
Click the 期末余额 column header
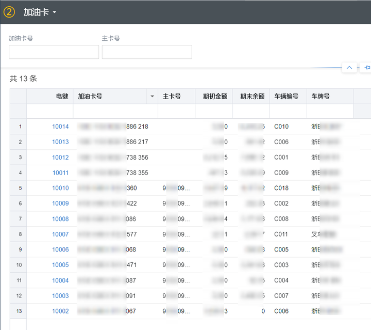click(252, 96)
